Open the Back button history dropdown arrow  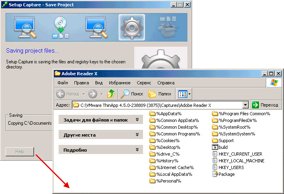tap(84, 94)
